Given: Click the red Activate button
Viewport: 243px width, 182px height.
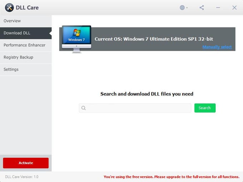Looking at the screenshot, I should click(x=26, y=163).
